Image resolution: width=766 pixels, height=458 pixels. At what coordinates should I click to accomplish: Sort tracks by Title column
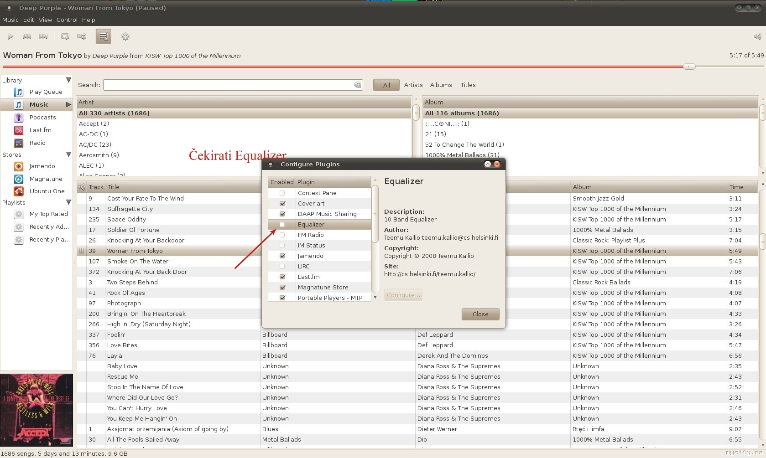[x=182, y=187]
